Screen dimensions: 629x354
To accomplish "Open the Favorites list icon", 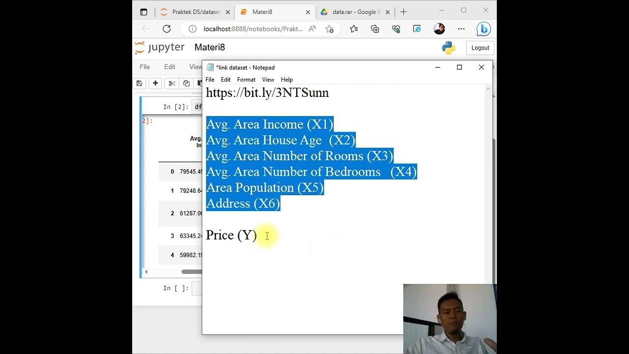I will pos(354,29).
